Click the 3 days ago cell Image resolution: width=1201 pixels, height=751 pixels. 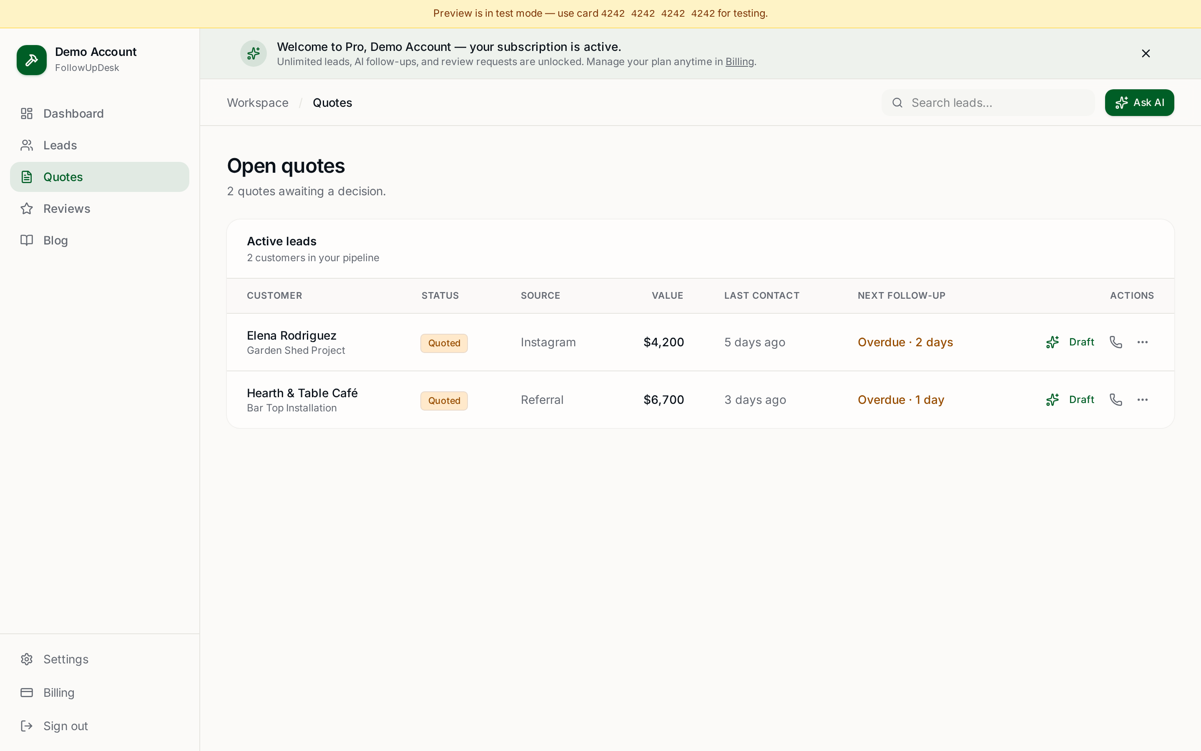click(755, 400)
